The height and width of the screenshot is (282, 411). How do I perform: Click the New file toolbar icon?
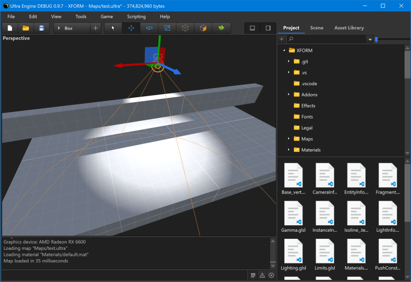tap(10, 28)
